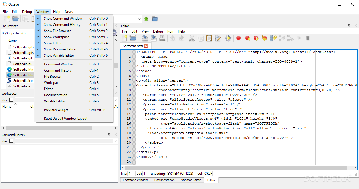Viewport: 359px width, 189px height.
Task: Toggle breakpoint with red circle icon
Action: click(x=239, y=38)
